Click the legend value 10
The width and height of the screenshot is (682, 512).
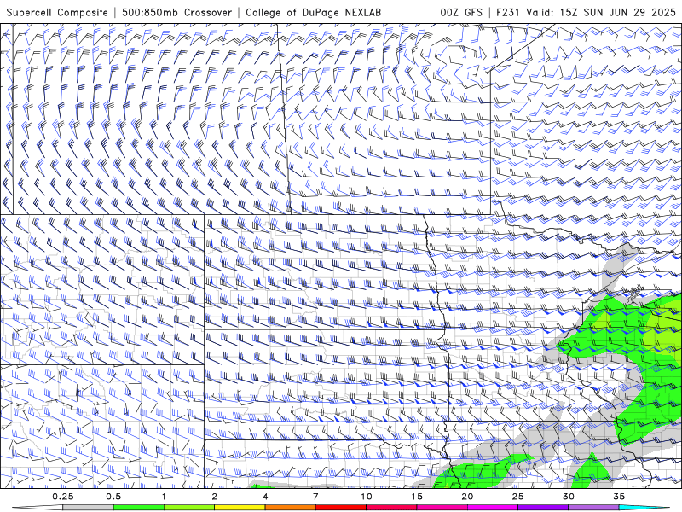pyautogui.click(x=367, y=497)
